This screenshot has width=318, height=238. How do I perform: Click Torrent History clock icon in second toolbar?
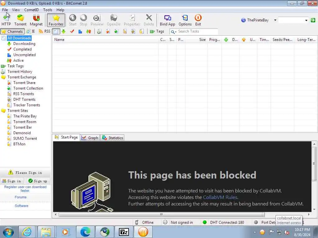pos(99,31)
